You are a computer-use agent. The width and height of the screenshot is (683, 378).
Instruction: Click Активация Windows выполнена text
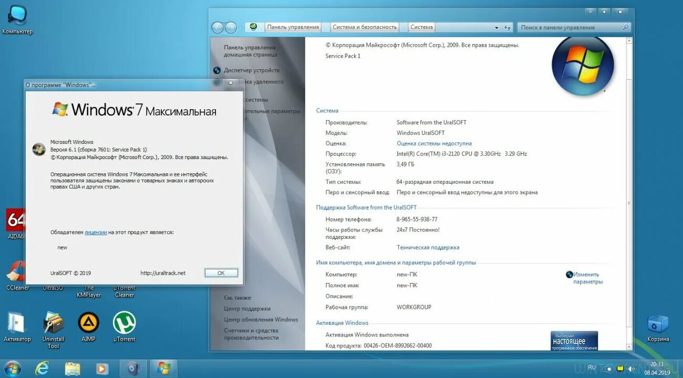coord(367,335)
